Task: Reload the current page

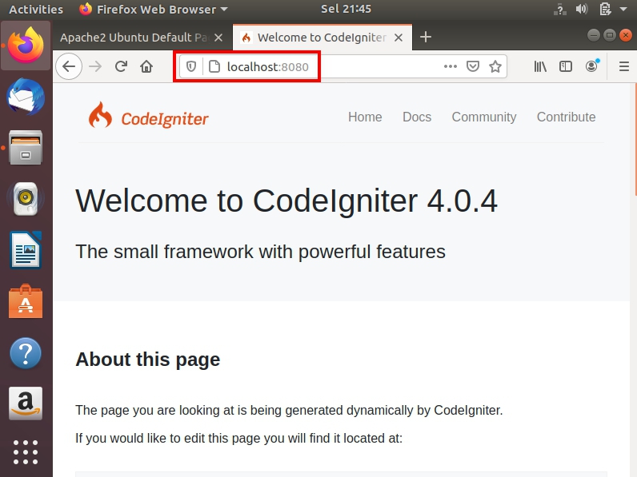Action: pos(121,66)
